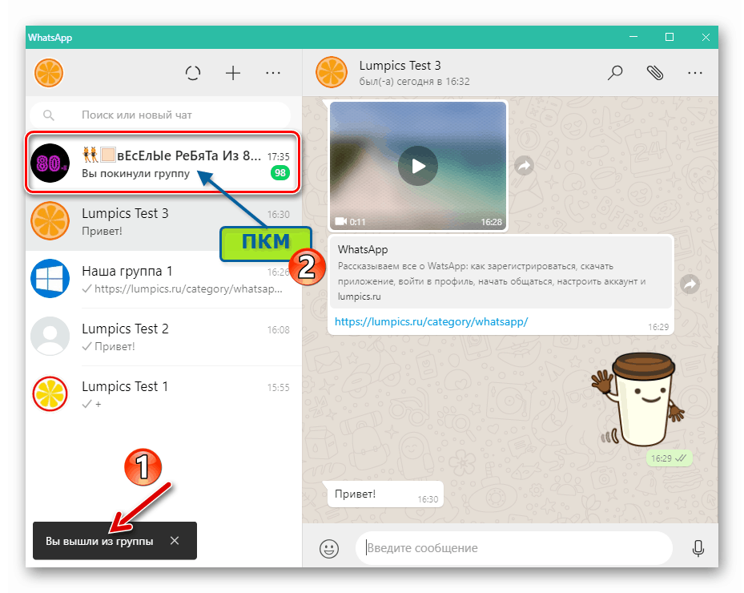This screenshot has width=744, height=593.
Task: Click the search or new chat field
Action: [x=160, y=114]
